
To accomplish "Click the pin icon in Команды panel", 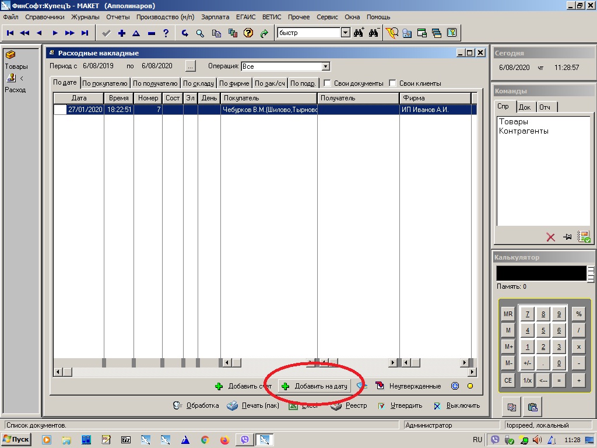I will (x=567, y=237).
